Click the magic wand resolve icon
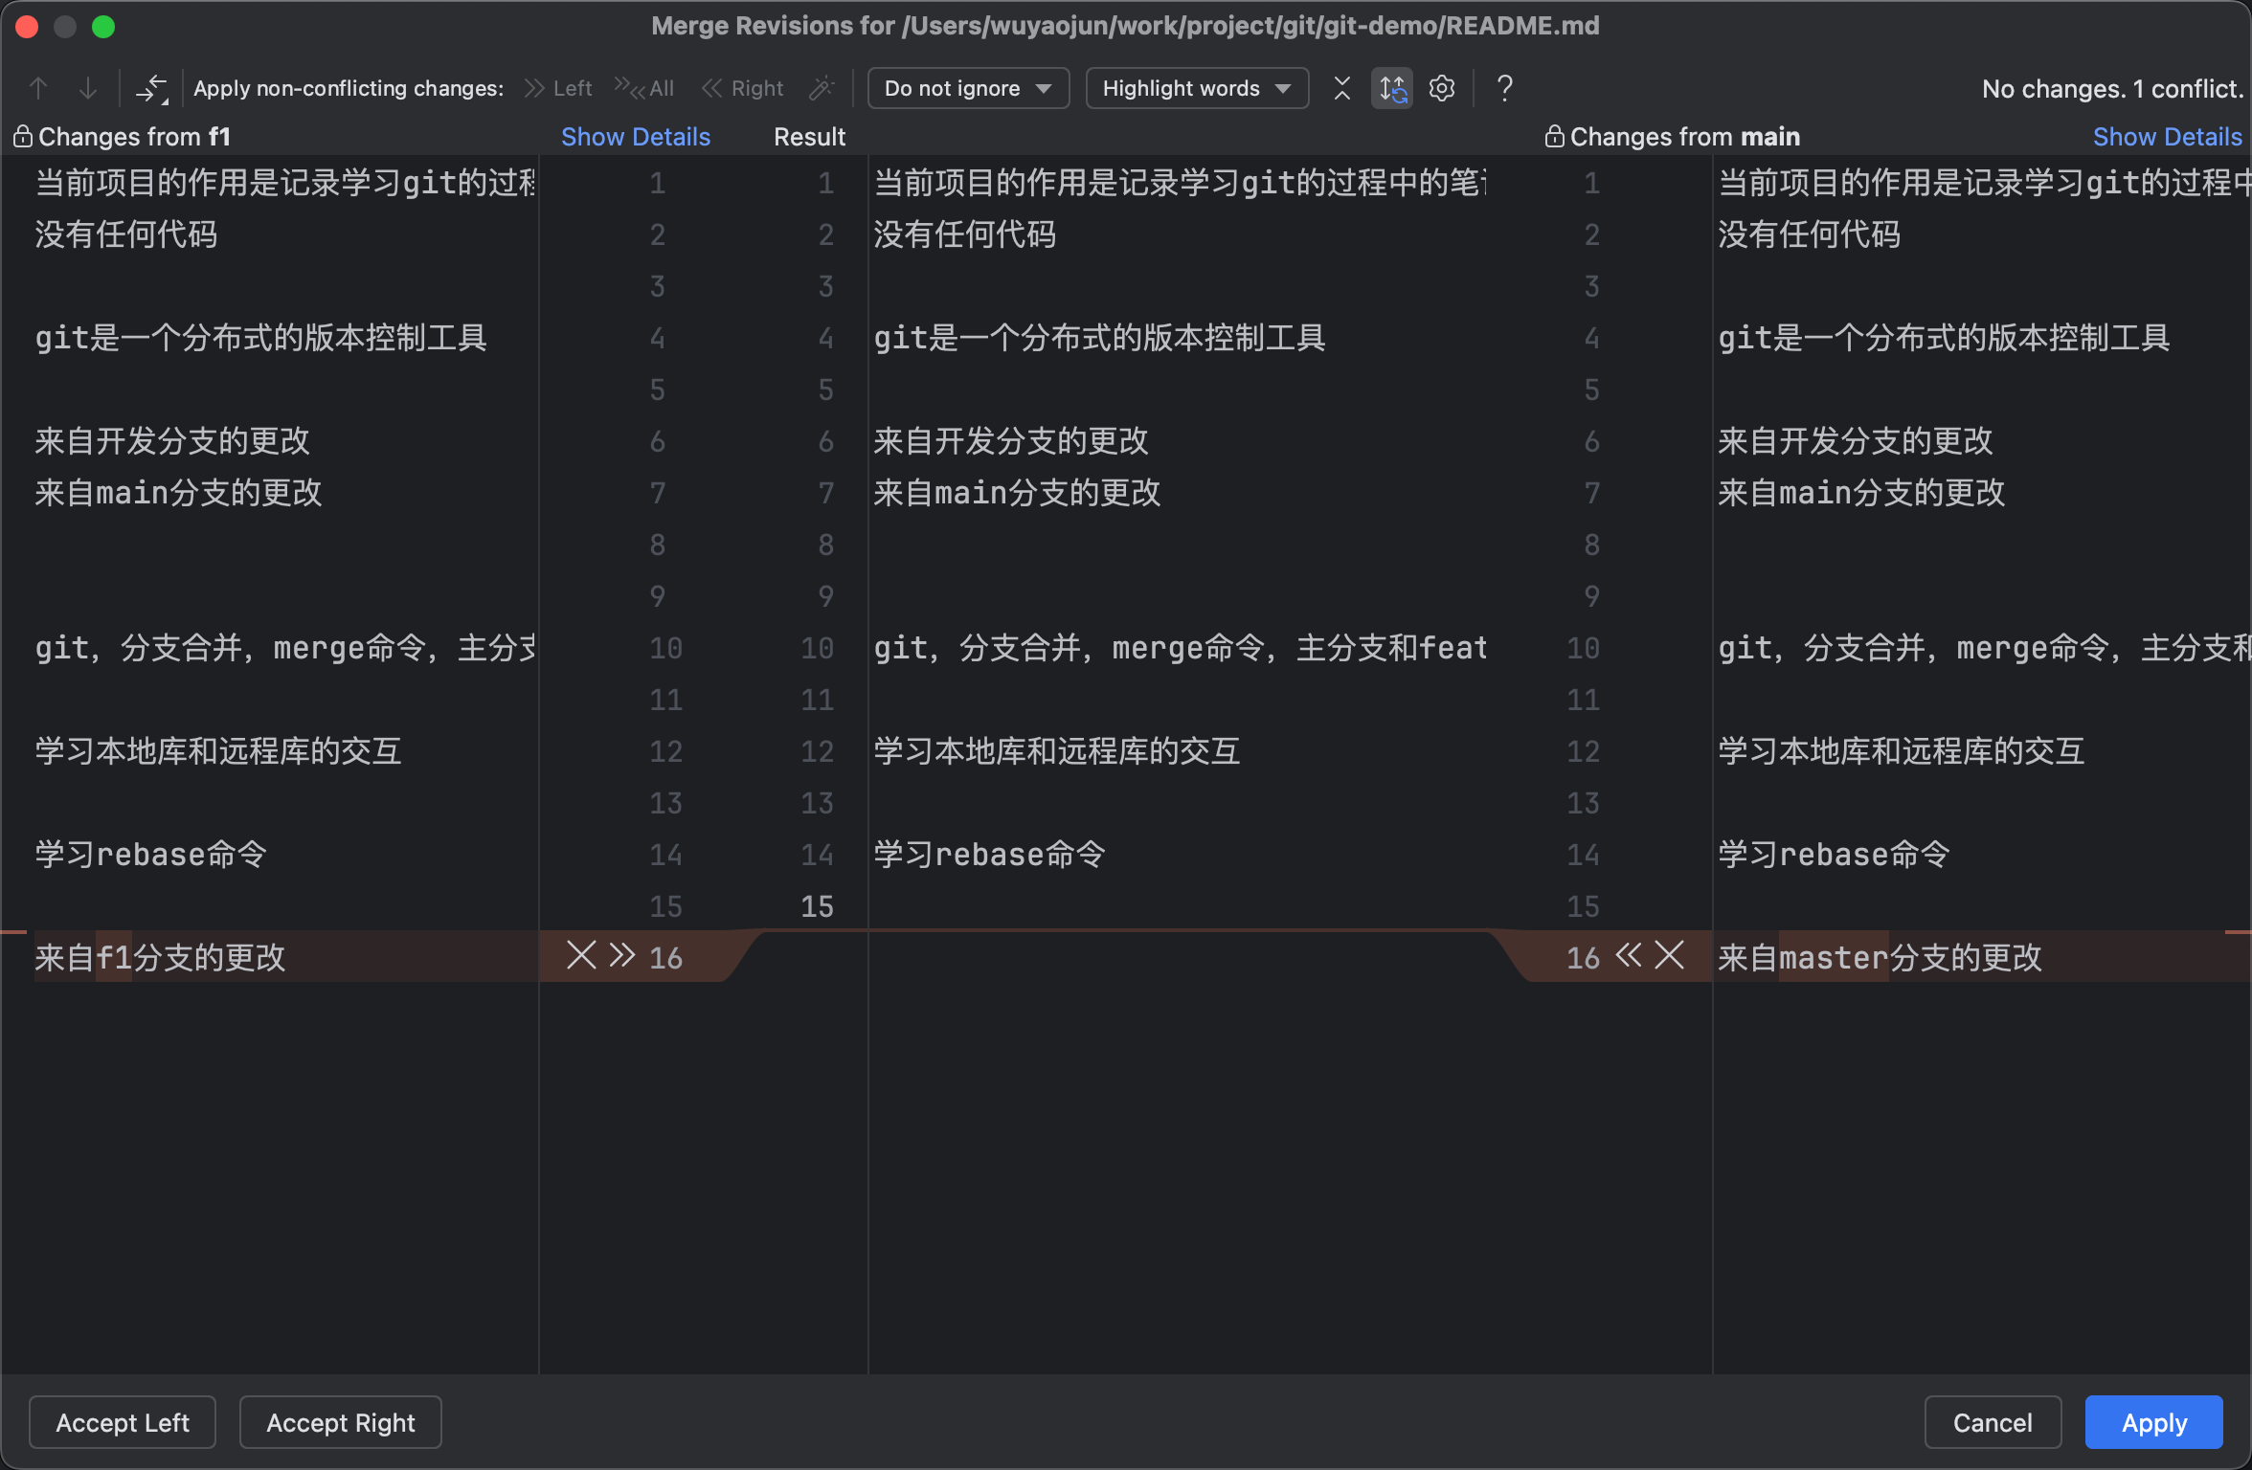Viewport: 2252px width, 1470px height. coord(822,88)
